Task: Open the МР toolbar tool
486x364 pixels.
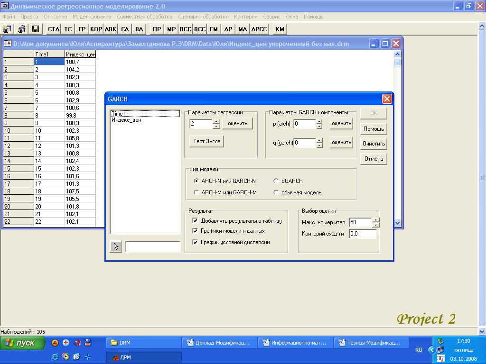Action: pos(171,29)
